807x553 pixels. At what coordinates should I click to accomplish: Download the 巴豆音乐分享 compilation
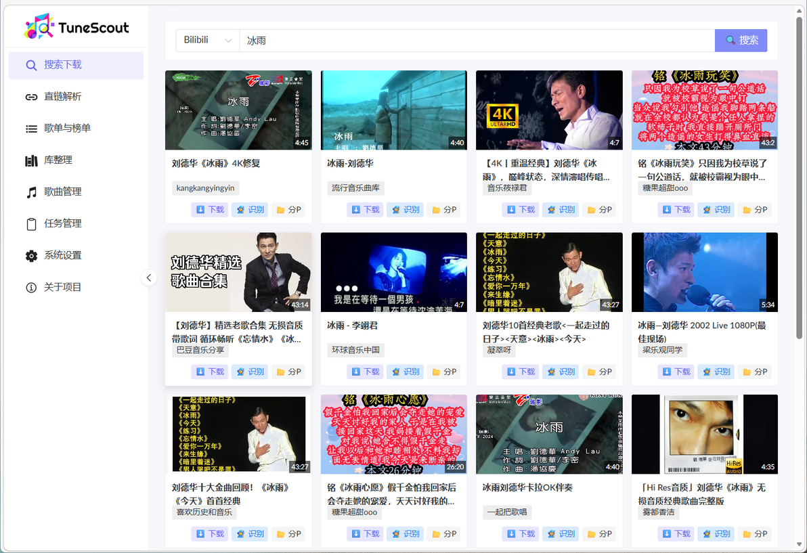pyautogui.click(x=210, y=372)
